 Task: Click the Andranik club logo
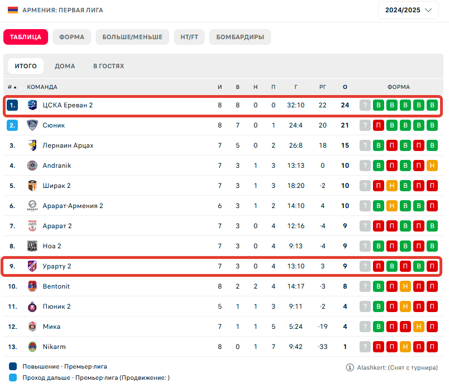[x=32, y=166]
